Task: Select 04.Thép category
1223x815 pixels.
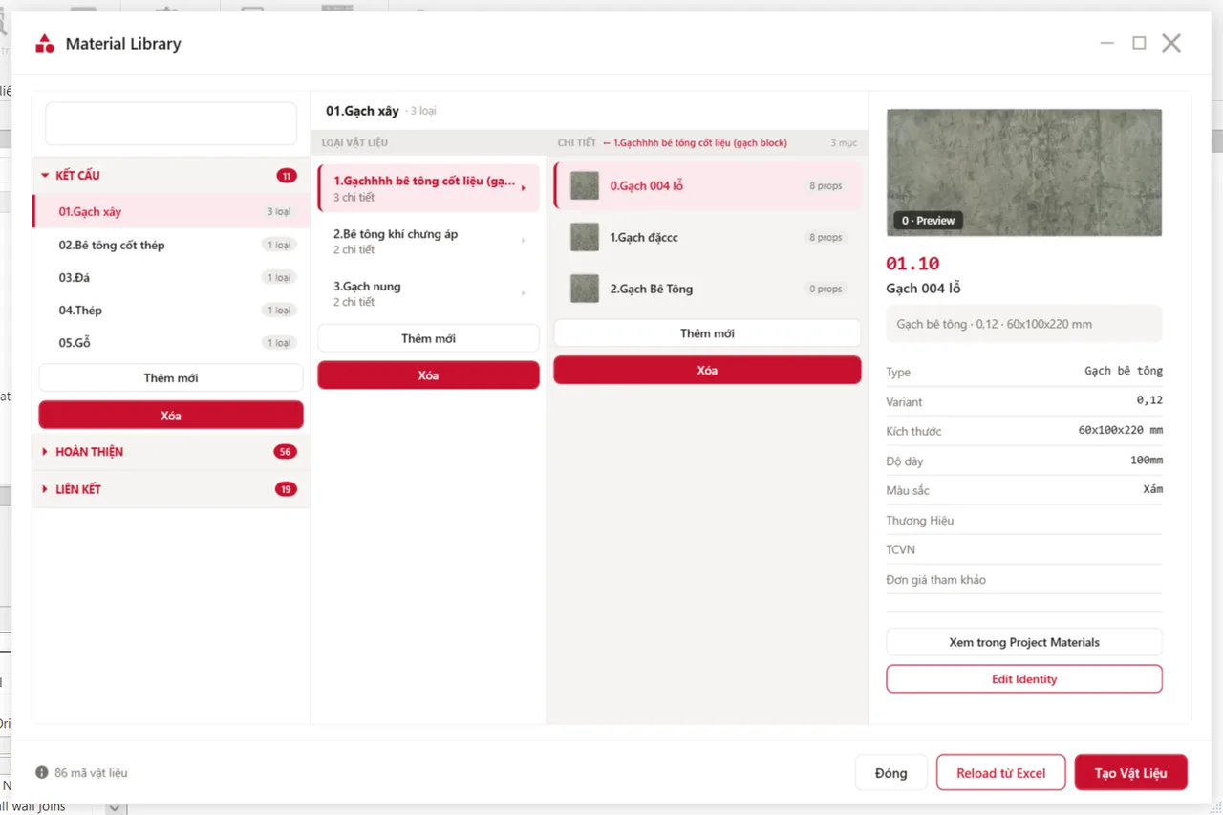Action: coord(171,310)
